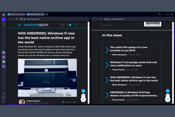The width and height of the screenshot is (175, 117).
Task: Expand chevron beside best native archive app headline
Action: click(107, 80)
